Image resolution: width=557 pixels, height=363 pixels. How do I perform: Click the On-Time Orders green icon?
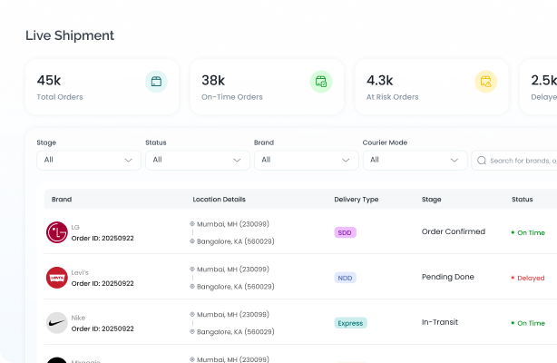pos(321,82)
